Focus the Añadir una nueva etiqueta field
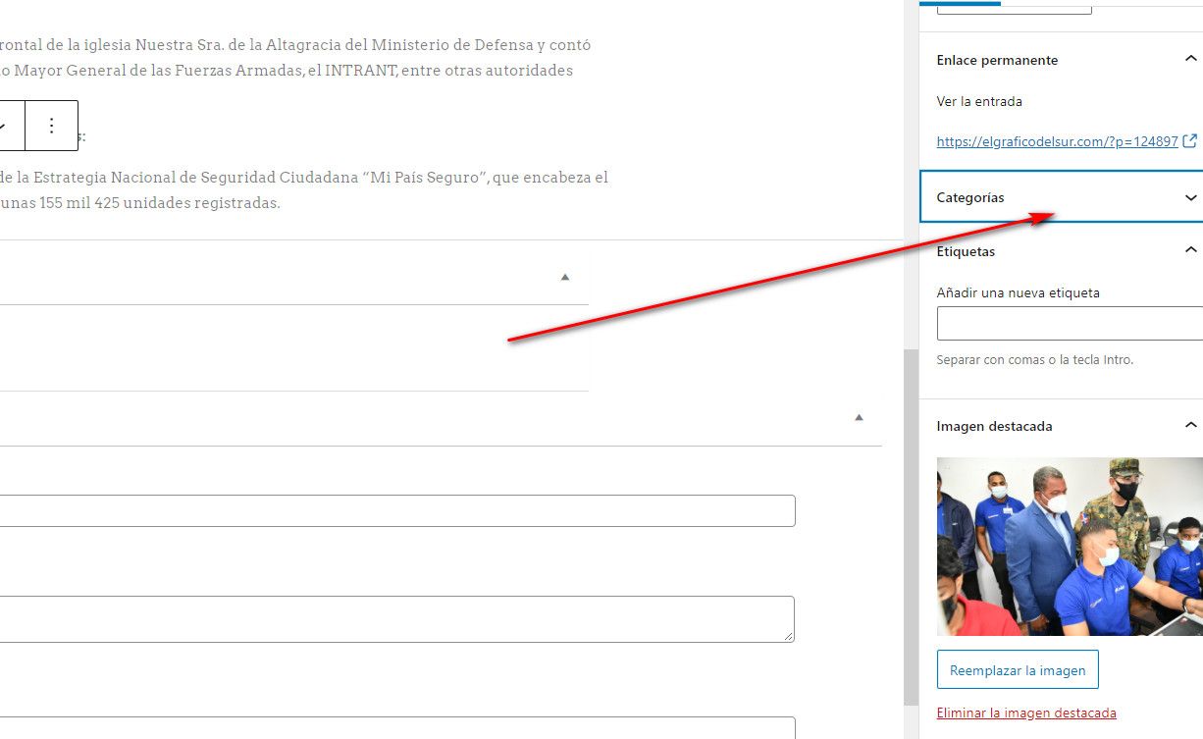This screenshot has height=739, width=1203. tap(1070, 323)
